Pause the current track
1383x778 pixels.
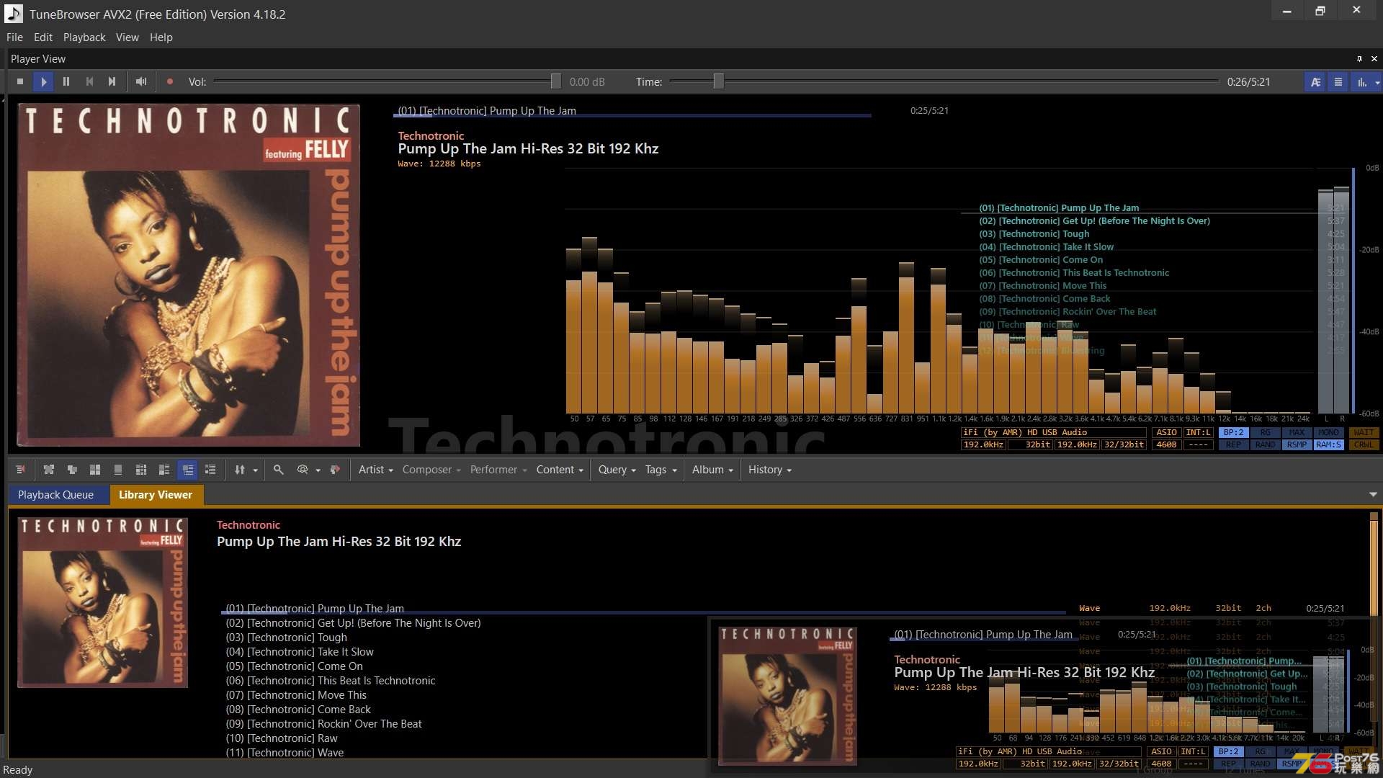pyautogui.click(x=66, y=81)
